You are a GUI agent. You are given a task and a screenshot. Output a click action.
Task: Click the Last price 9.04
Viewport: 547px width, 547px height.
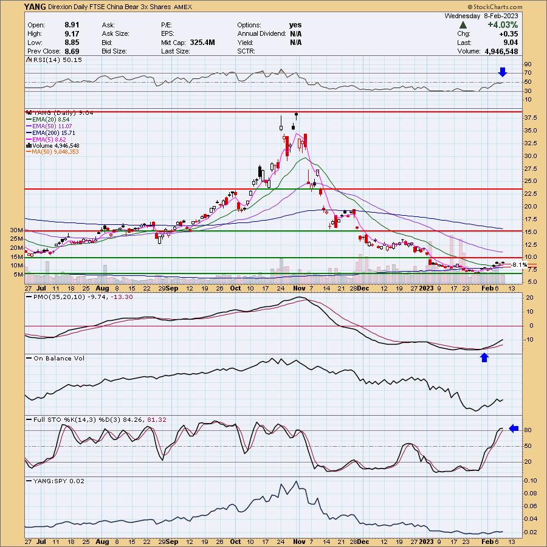tap(511, 42)
